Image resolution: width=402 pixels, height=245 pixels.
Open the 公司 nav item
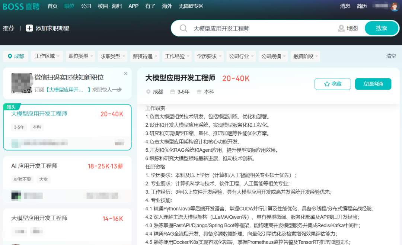pyautogui.click(x=86, y=6)
